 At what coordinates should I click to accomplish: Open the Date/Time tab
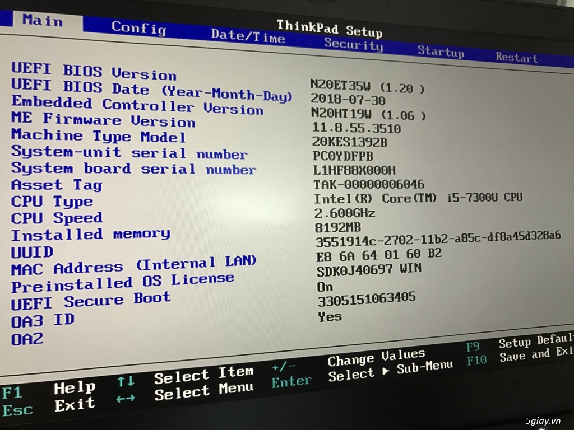[x=248, y=36]
